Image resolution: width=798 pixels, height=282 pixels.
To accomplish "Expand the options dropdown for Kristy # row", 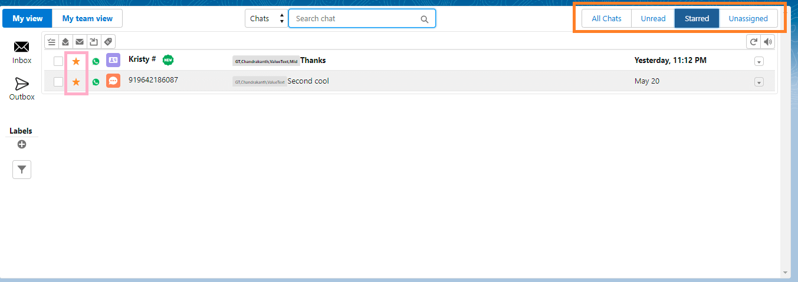I will (x=759, y=61).
